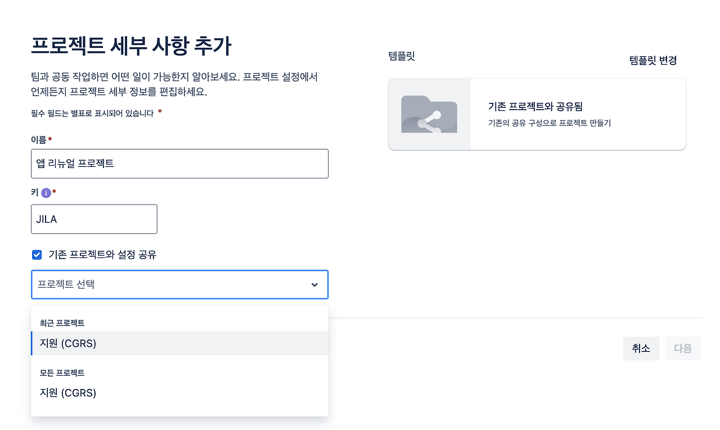Click the 템플릿 변경 link
The width and height of the screenshot is (720, 430).
[x=653, y=61]
